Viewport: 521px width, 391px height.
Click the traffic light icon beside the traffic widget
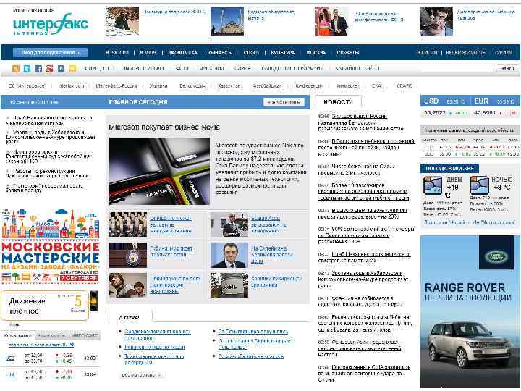(94, 301)
